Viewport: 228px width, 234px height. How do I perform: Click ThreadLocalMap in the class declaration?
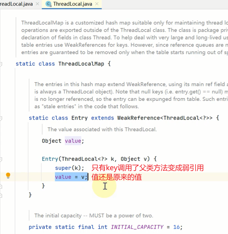pos(81,64)
